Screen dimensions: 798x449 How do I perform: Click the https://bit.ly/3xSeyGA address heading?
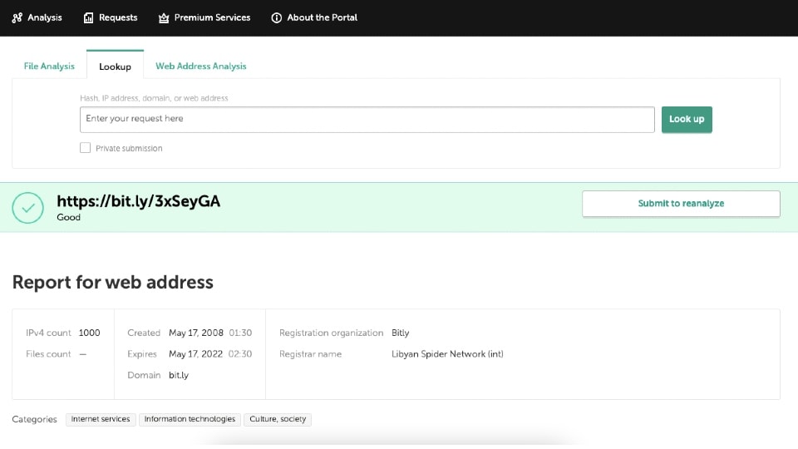138,201
